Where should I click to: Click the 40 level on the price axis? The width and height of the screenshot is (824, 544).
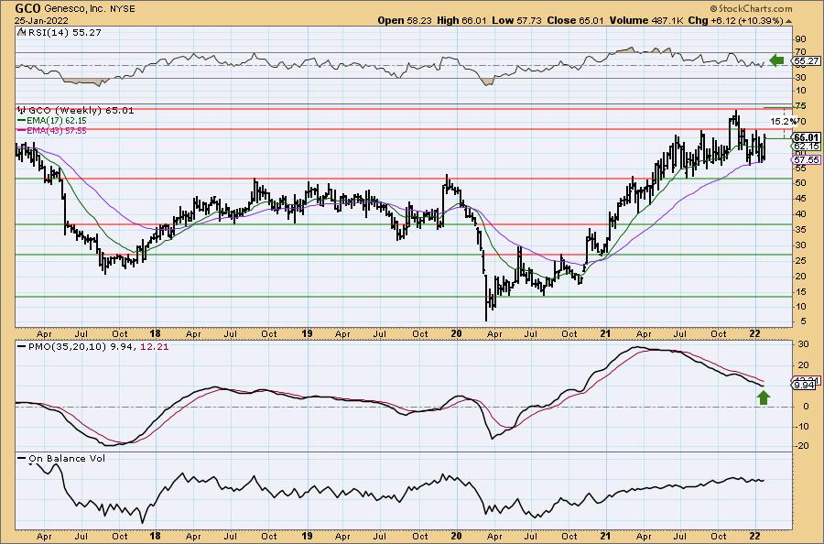click(x=800, y=214)
